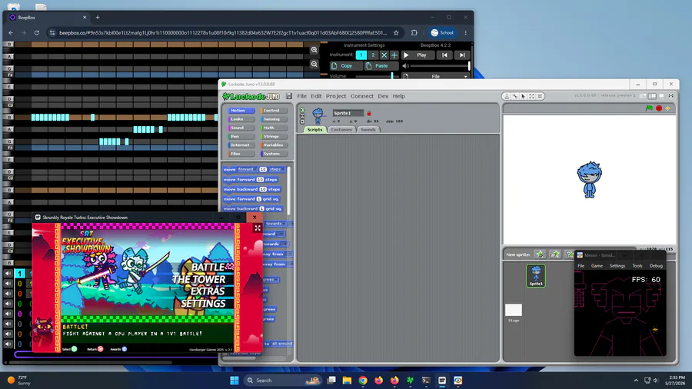This screenshot has height=389, width=692.
Task: Mute the first BeepBox channel speaker
Action: click(x=8, y=274)
